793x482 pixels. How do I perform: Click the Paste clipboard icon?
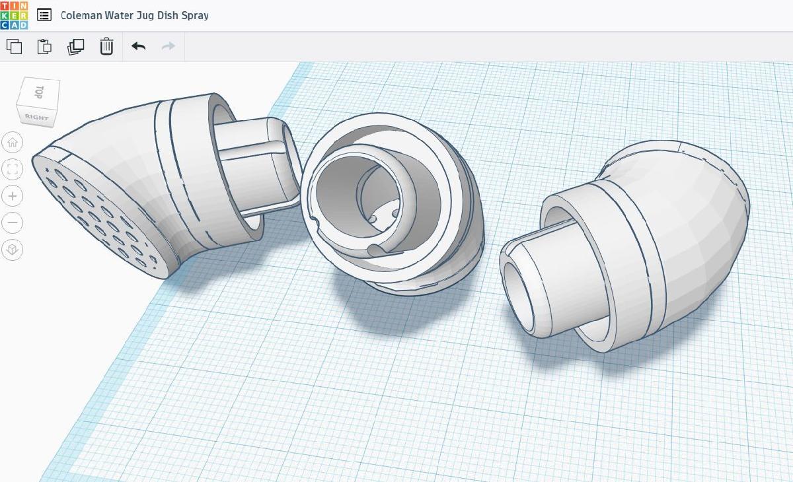(44, 46)
